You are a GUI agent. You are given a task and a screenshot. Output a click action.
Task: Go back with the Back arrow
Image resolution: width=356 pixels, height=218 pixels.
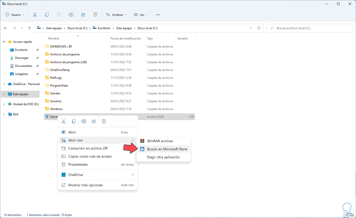pos(6,28)
